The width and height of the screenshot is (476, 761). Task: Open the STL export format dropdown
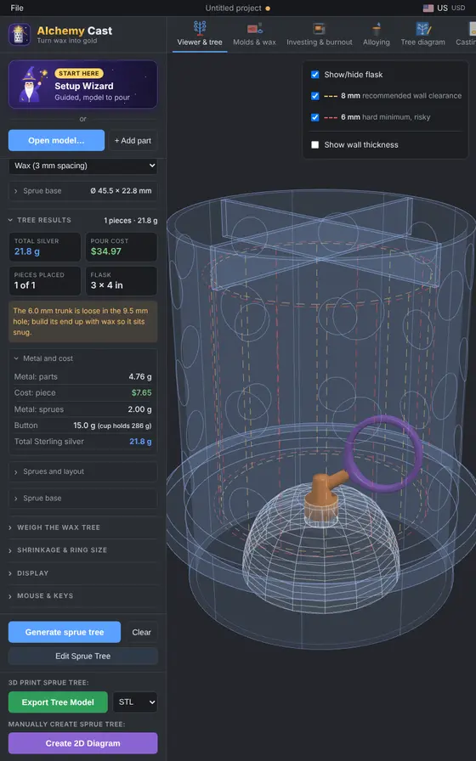(135, 702)
